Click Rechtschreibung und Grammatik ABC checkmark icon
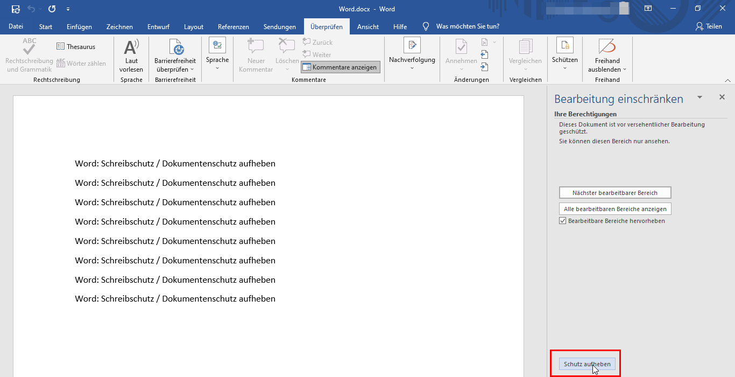735x377 pixels. [30, 46]
